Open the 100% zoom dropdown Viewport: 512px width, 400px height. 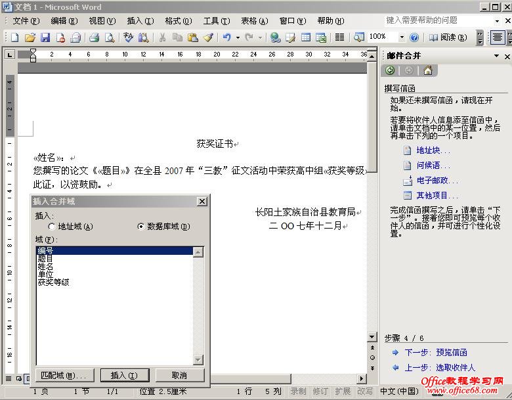402,37
